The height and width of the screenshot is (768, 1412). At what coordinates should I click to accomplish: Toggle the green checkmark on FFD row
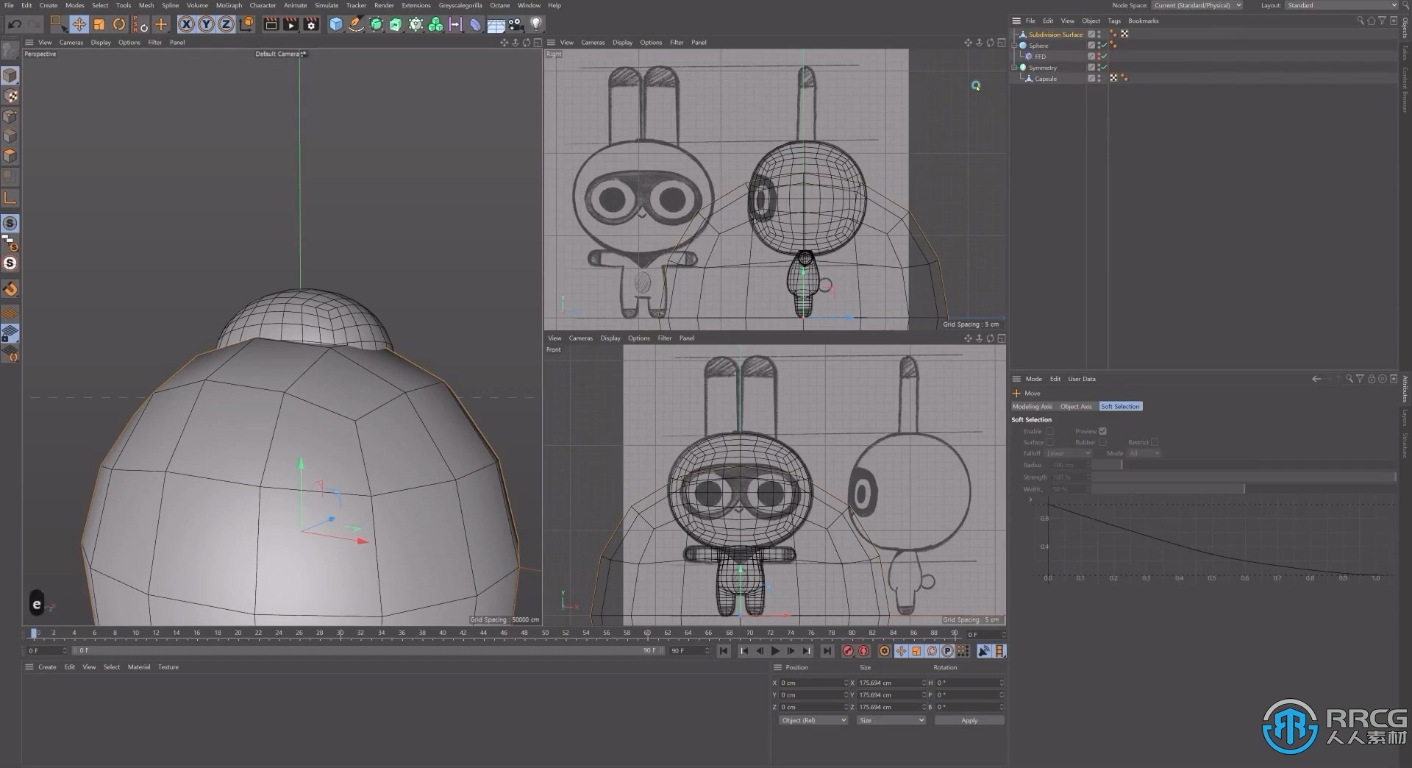[1104, 56]
